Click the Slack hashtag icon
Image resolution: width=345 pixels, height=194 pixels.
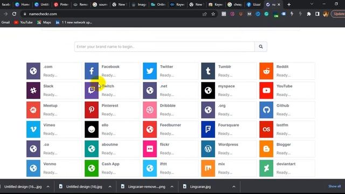click(33, 91)
